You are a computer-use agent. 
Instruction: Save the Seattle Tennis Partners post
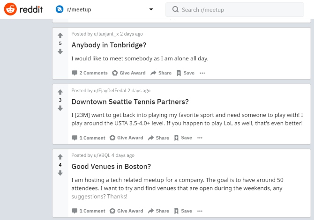pyautogui.click(x=183, y=138)
